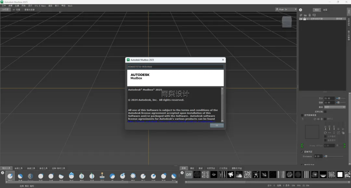Select the Sculpt tool in sculpt tray
The height and width of the screenshot is (188, 351).
[10, 176]
